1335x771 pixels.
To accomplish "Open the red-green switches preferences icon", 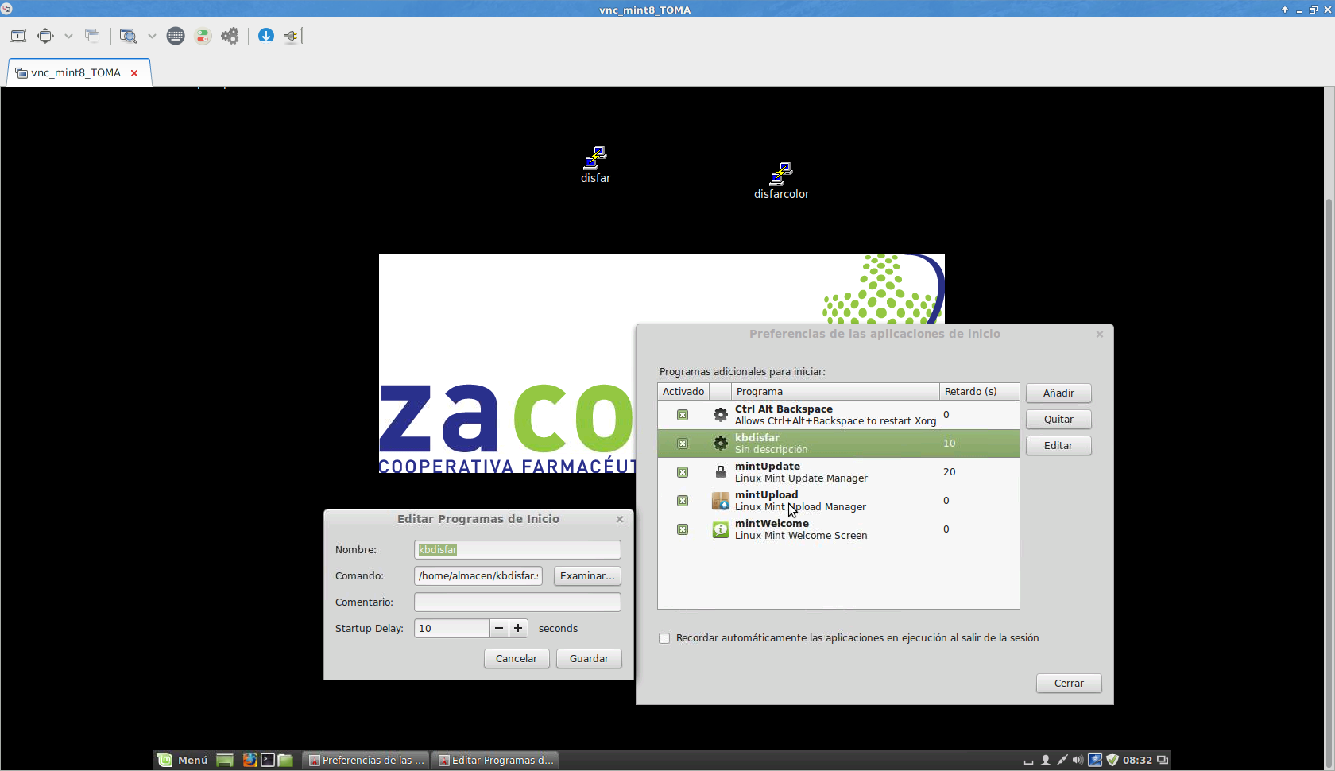I will (x=203, y=36).
